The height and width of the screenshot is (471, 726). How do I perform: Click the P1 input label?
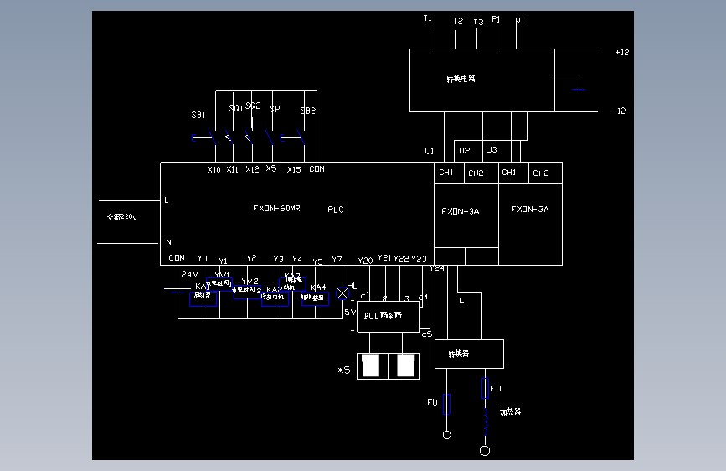(x=496, y=19)
